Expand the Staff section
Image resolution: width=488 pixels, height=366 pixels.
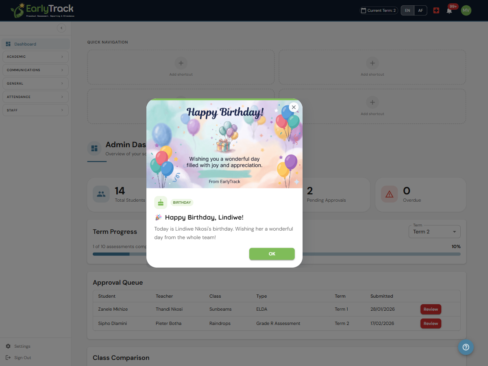click(x=35, y=110)
